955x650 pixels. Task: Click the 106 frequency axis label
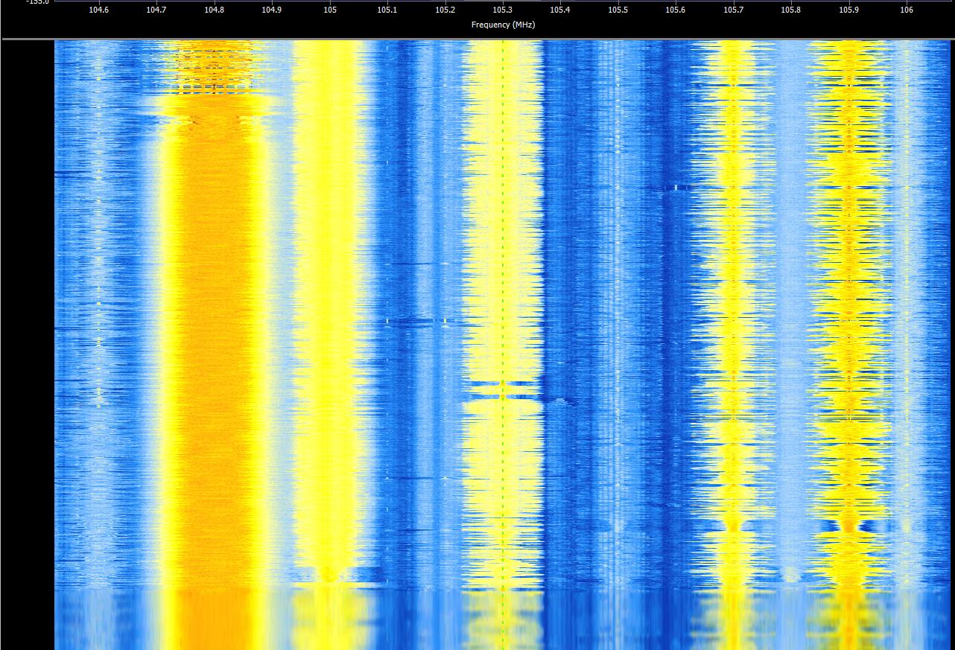coord(907,10)
